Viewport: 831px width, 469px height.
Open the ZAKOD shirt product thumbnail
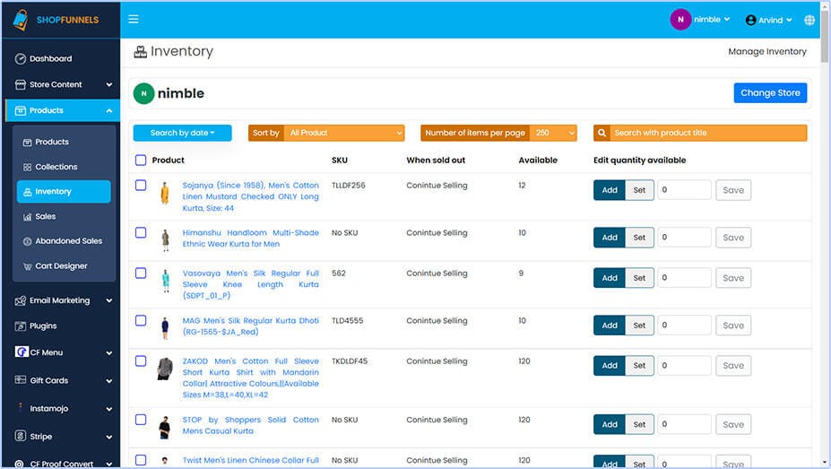click(165, 369)
